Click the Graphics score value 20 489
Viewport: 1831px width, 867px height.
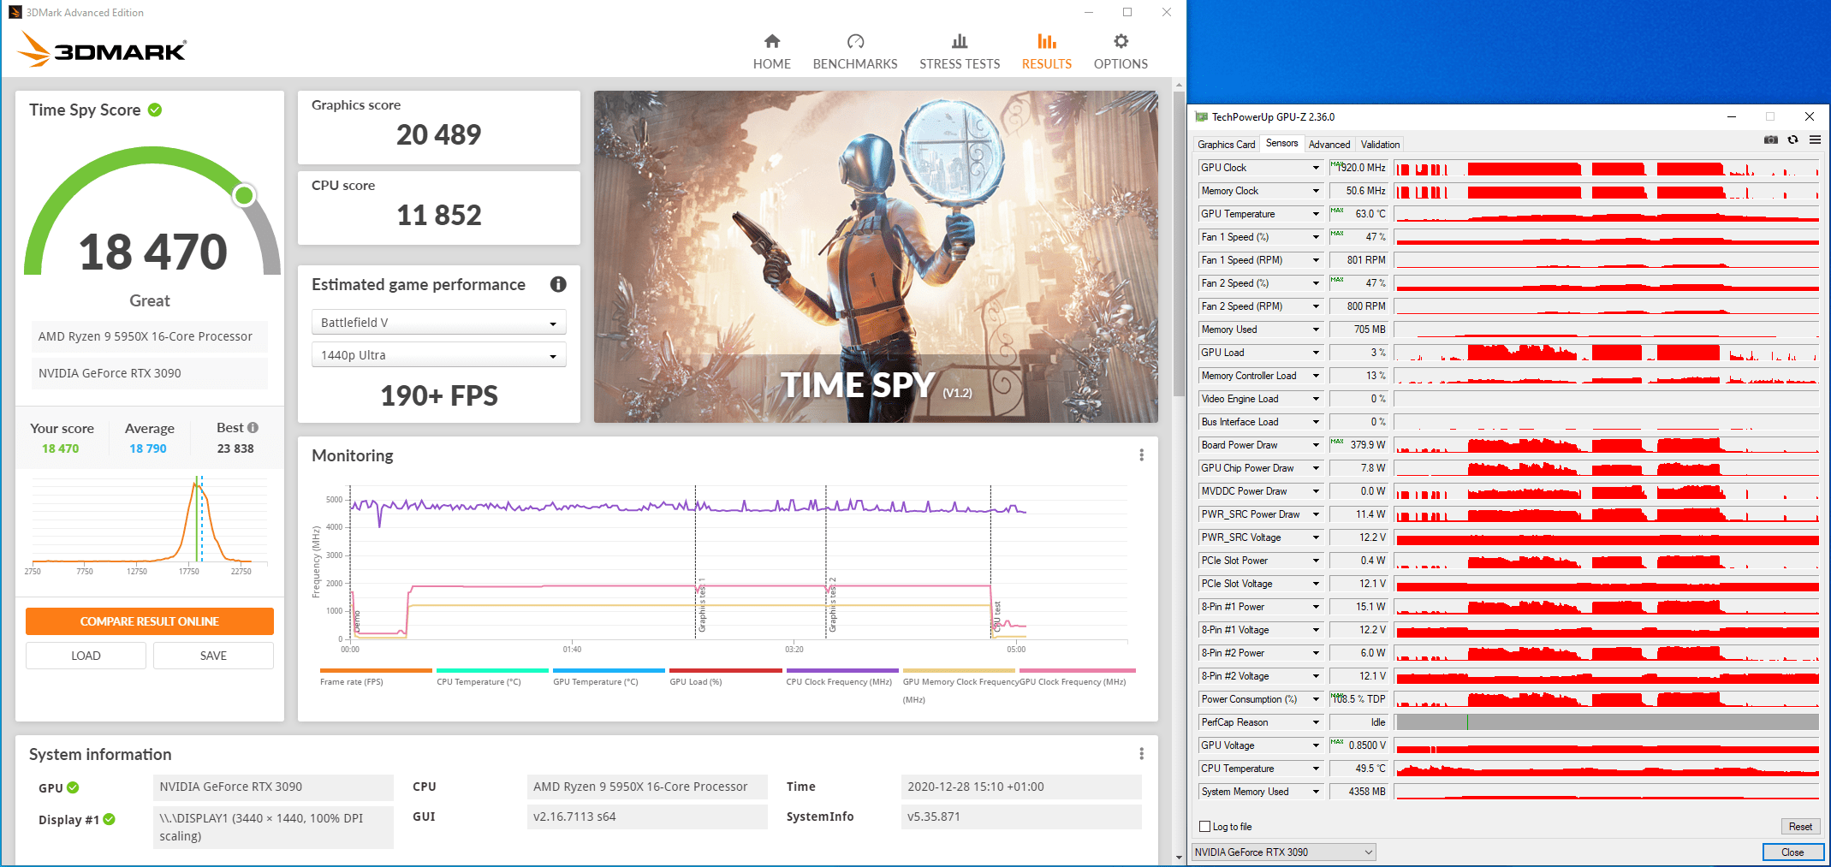(x=438, y=134)
